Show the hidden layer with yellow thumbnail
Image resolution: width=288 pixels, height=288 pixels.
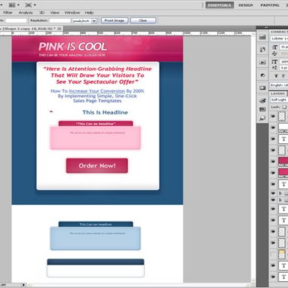[273, 254]
